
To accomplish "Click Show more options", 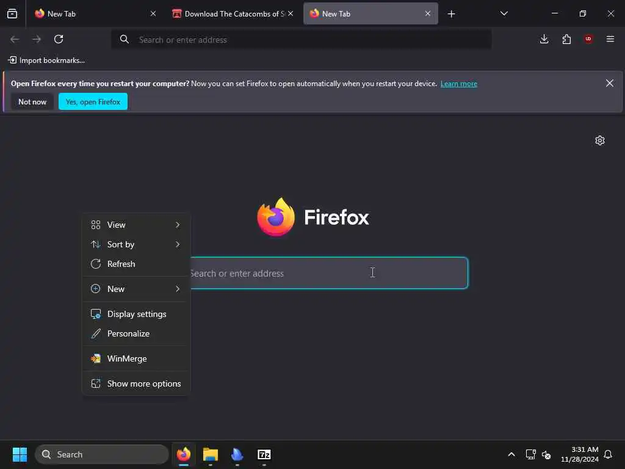I will [x=136, y=384].
